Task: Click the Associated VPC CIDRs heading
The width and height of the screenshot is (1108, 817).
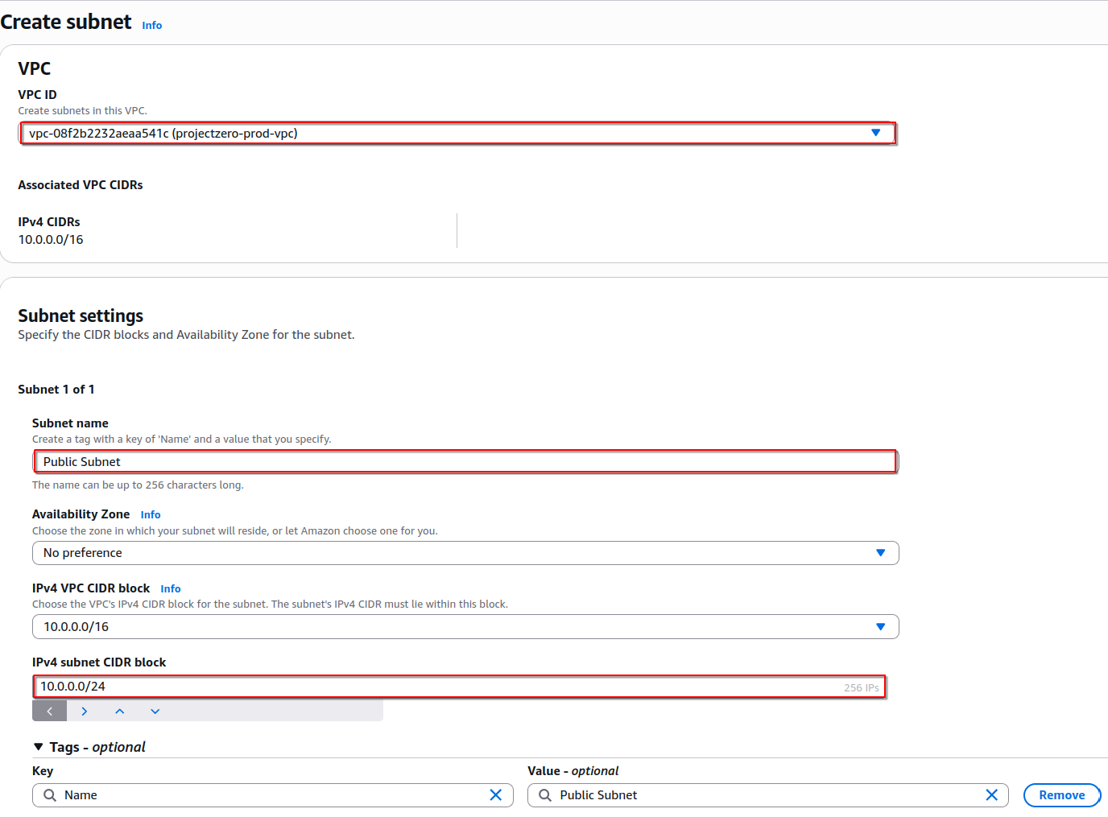Action: (81, 185)
